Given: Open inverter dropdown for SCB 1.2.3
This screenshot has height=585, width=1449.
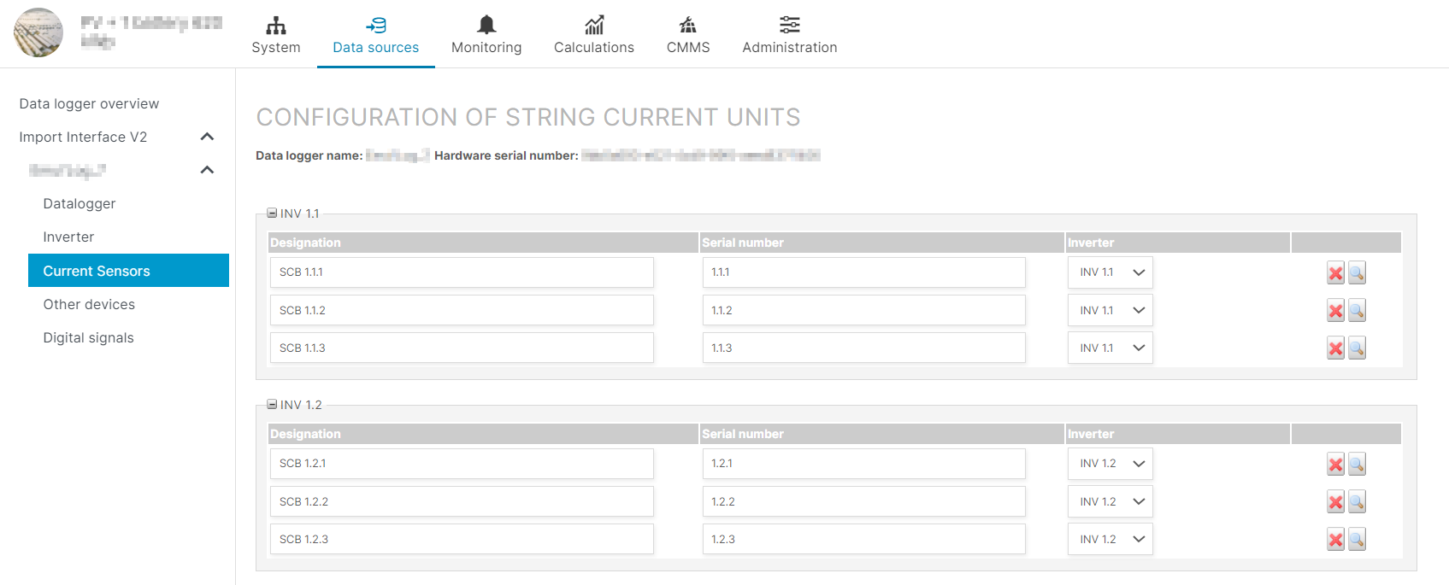Looking at the screenshot, I should pos(1110,539).
